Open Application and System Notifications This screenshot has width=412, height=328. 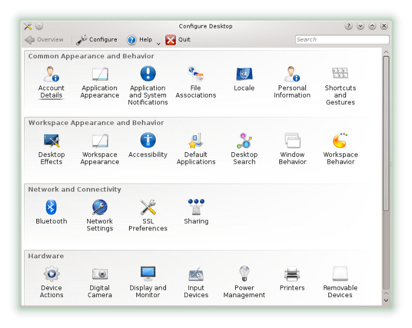click(148, 85)
